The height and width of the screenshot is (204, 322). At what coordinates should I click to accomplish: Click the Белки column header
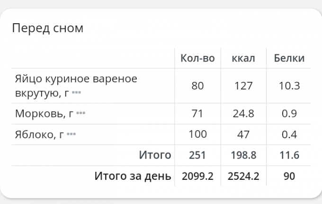coord(289,58)
